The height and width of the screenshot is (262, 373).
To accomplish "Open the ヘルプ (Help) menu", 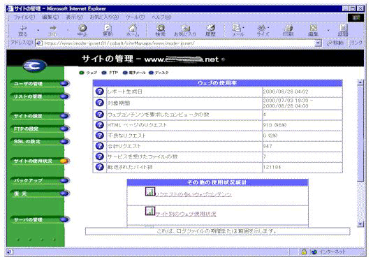I will click(161, 17).
